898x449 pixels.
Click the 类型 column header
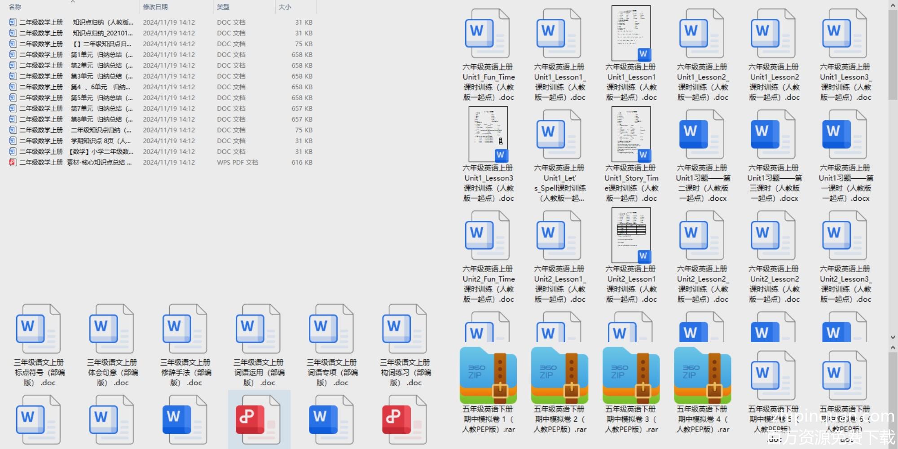pos(223,7)
